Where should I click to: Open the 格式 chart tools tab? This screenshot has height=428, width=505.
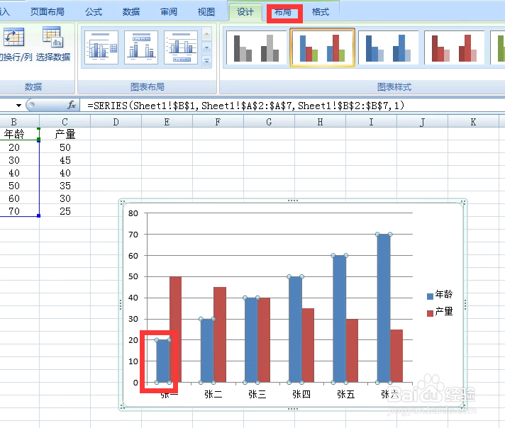click(321, 12)
